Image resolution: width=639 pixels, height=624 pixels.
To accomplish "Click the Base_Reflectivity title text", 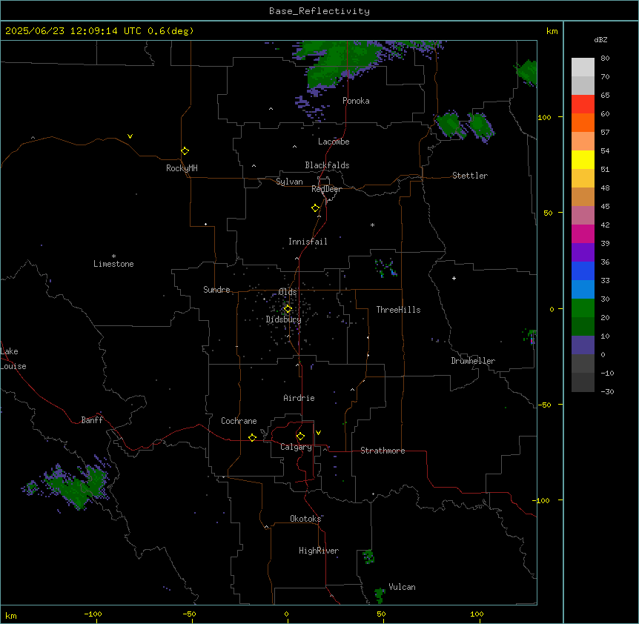I will pos(319,11).
